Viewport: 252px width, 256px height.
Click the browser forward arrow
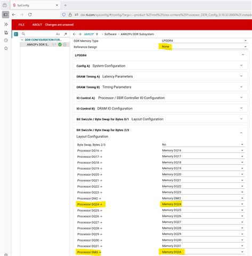point(22,15)
